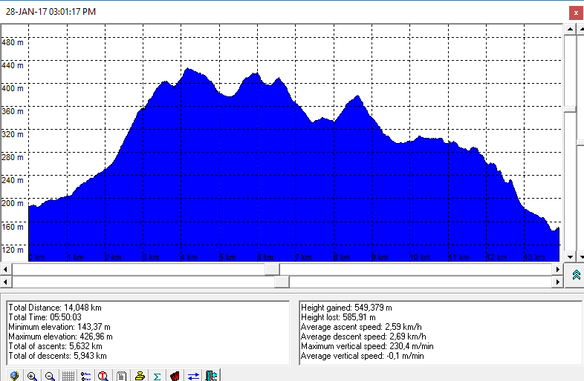The width and height of the screenshot is (584, 381).
Task: Collapse panel with double chevron up button
Action: click(x=575, y=275)
